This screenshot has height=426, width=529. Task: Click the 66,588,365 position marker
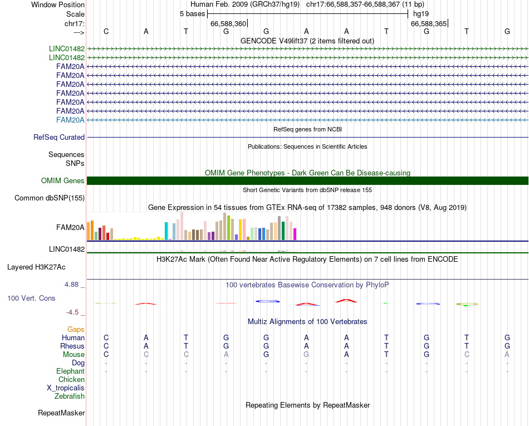click(428, 23)
